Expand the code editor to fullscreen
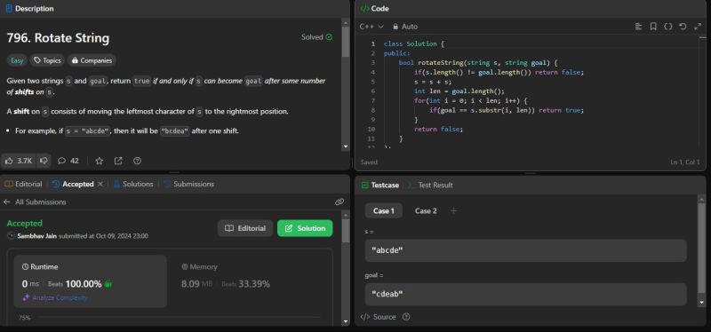The height and width of the screenshot is (332, 711). pos(698,27)
